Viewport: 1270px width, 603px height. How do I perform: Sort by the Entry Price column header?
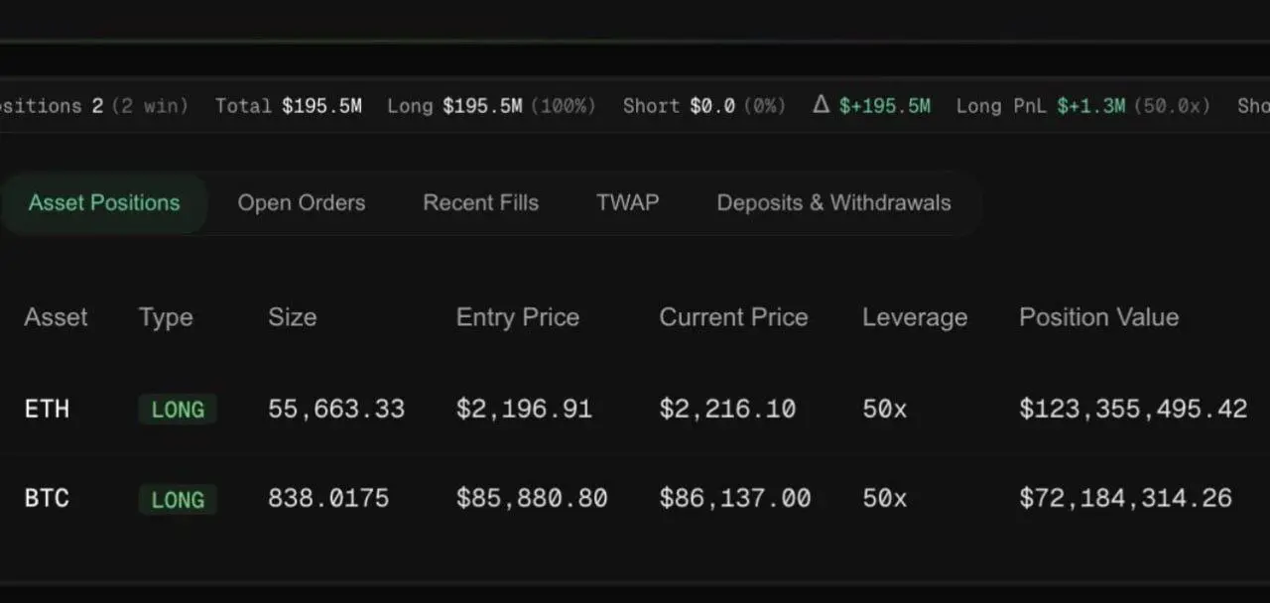click(518, 317)
